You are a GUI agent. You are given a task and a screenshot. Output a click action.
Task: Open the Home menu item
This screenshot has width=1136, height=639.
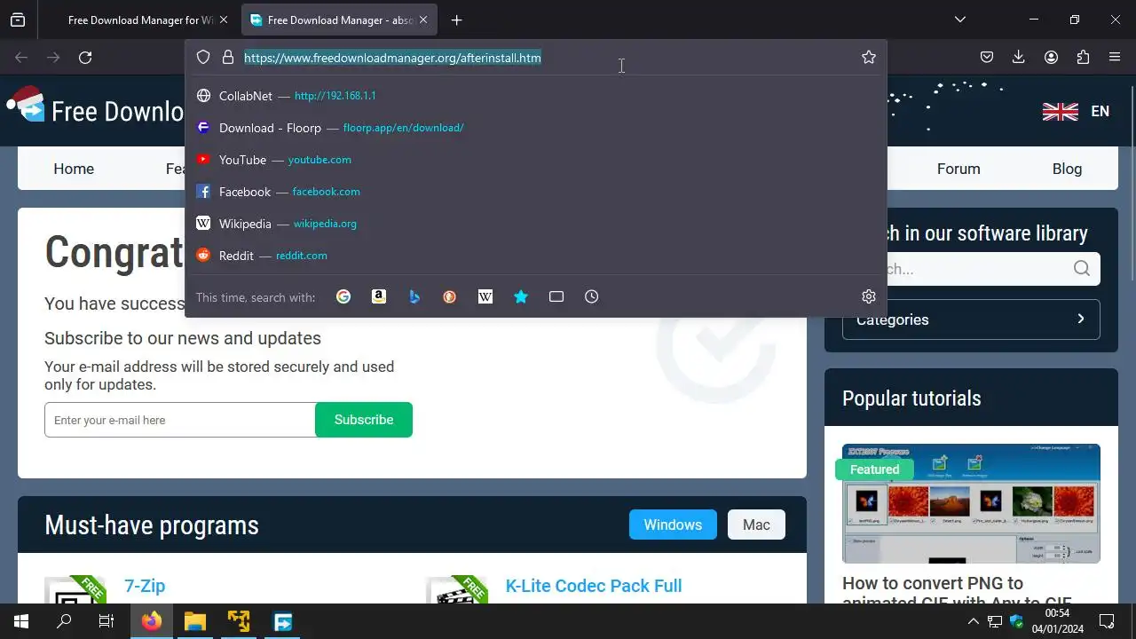point(74,169)
